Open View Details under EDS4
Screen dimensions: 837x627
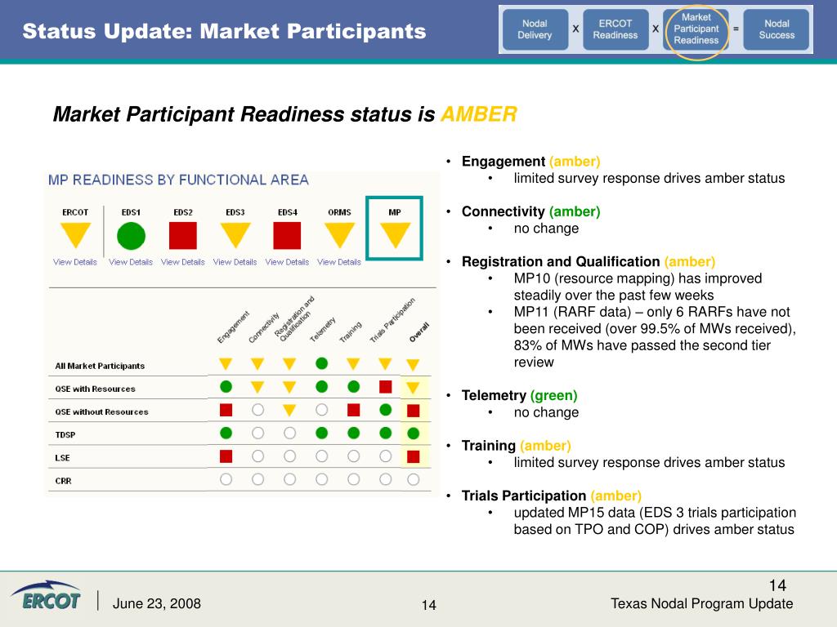[287, 262]
